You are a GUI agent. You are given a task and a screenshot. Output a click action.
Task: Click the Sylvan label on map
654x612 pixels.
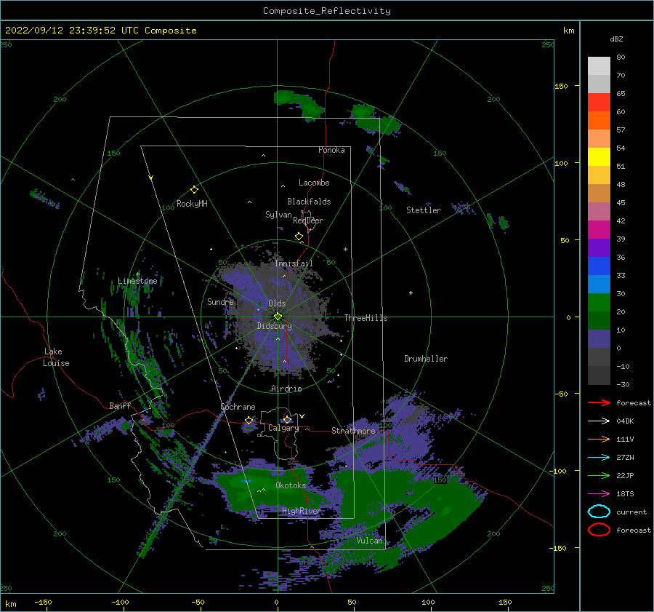click(x=278, y=215)
